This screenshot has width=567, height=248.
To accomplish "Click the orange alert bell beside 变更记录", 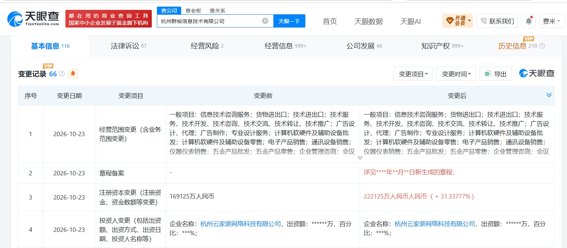I will point(73,74).
